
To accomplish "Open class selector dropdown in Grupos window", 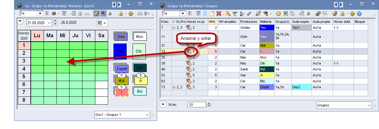I will 183,13.
